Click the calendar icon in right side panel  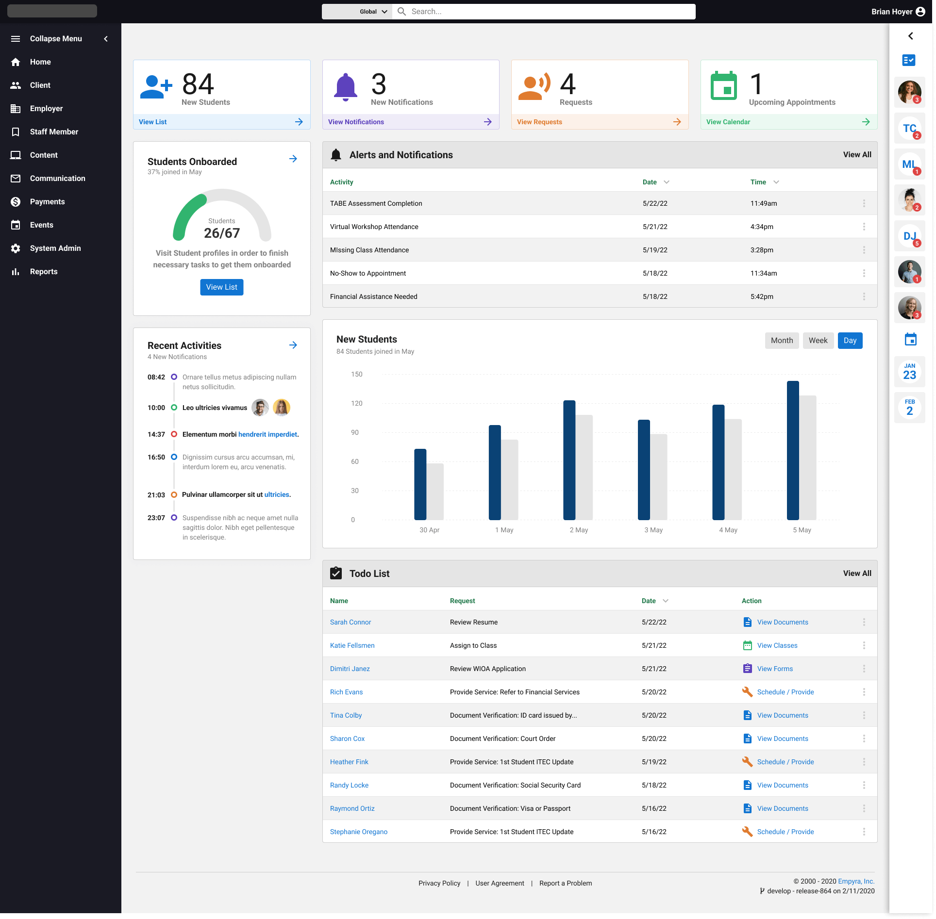point(910,340)
